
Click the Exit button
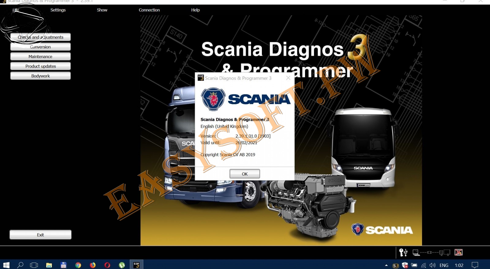[x=40, y=235]
